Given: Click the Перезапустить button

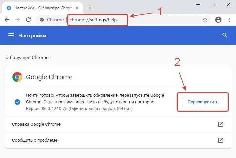Looking at the screenshot, I should coord(203,102).
